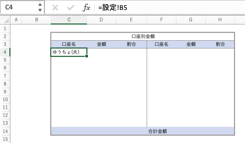Select row 14 header
This screenshot has width=245, height=143.
[5, 131]
